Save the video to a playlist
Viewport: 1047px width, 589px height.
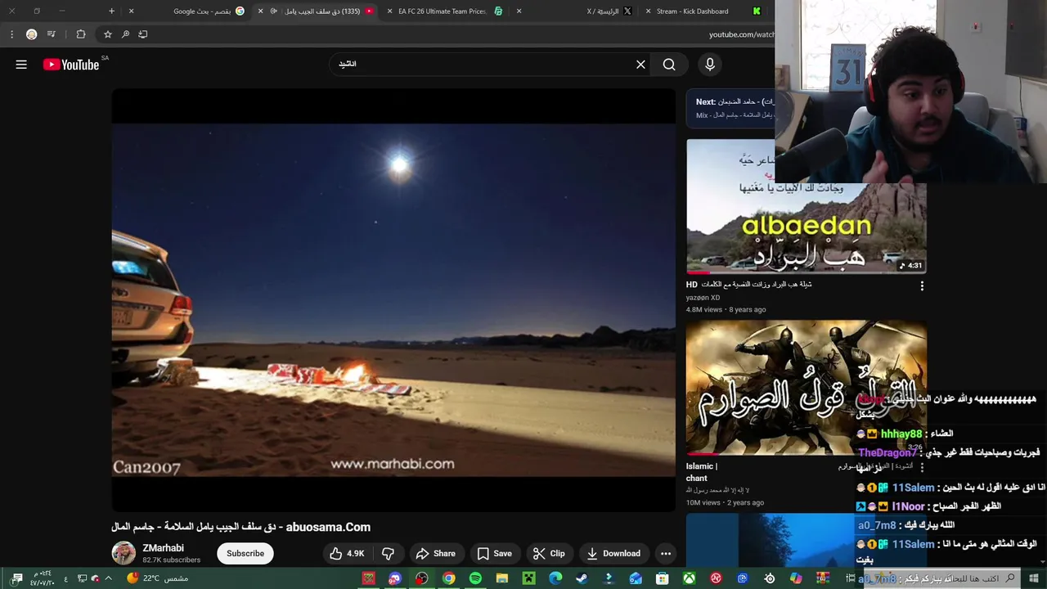(494, 554)
